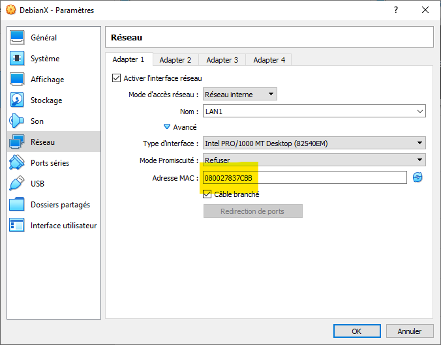Viewport: 441px width, 345px height.
Task: Toggle Activer l'interface réseau checkbox
Action: 116,78
